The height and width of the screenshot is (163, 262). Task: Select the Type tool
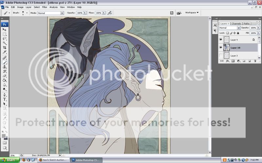[5, 99]
